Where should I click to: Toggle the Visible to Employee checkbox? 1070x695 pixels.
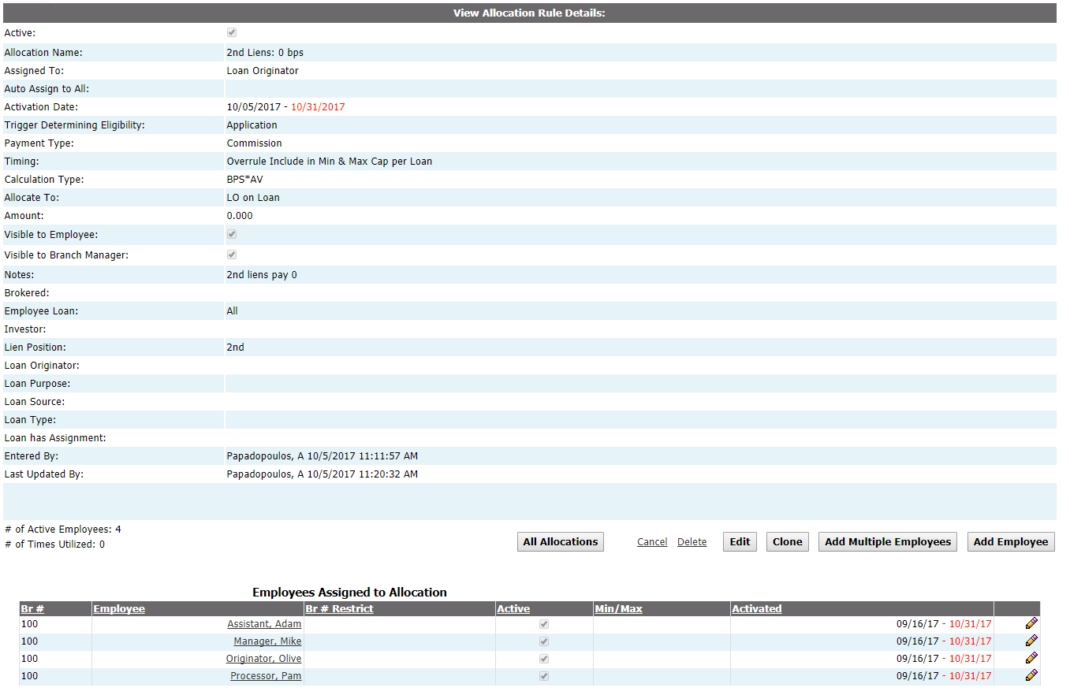coord(232,235)
